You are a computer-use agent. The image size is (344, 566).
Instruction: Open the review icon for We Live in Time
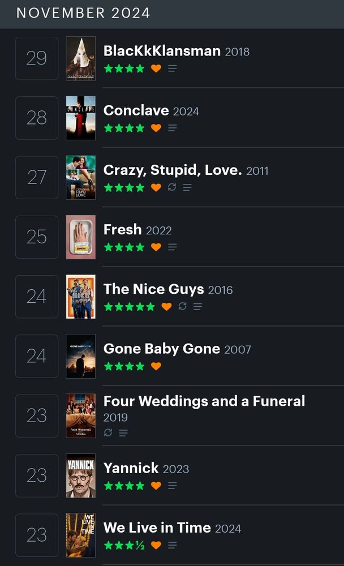tap(172, 545)
